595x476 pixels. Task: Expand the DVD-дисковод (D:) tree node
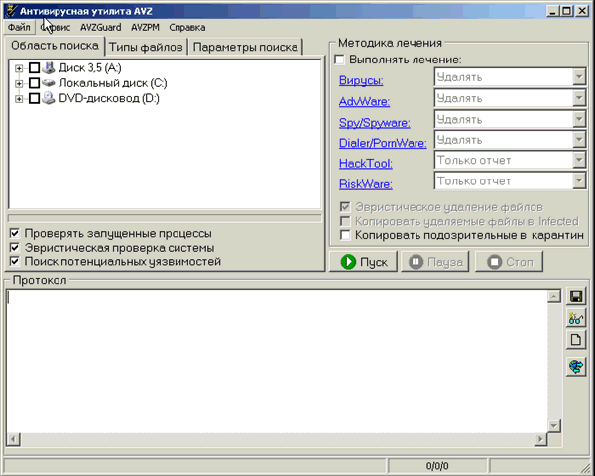coord(19,99)
